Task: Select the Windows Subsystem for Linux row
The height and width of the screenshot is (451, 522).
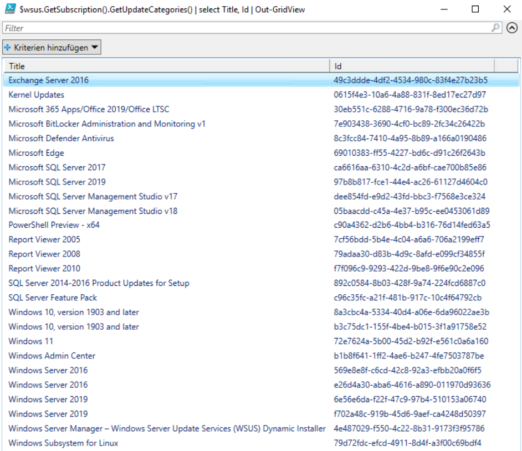Action: pyautogui.click(x=261, y=443)
